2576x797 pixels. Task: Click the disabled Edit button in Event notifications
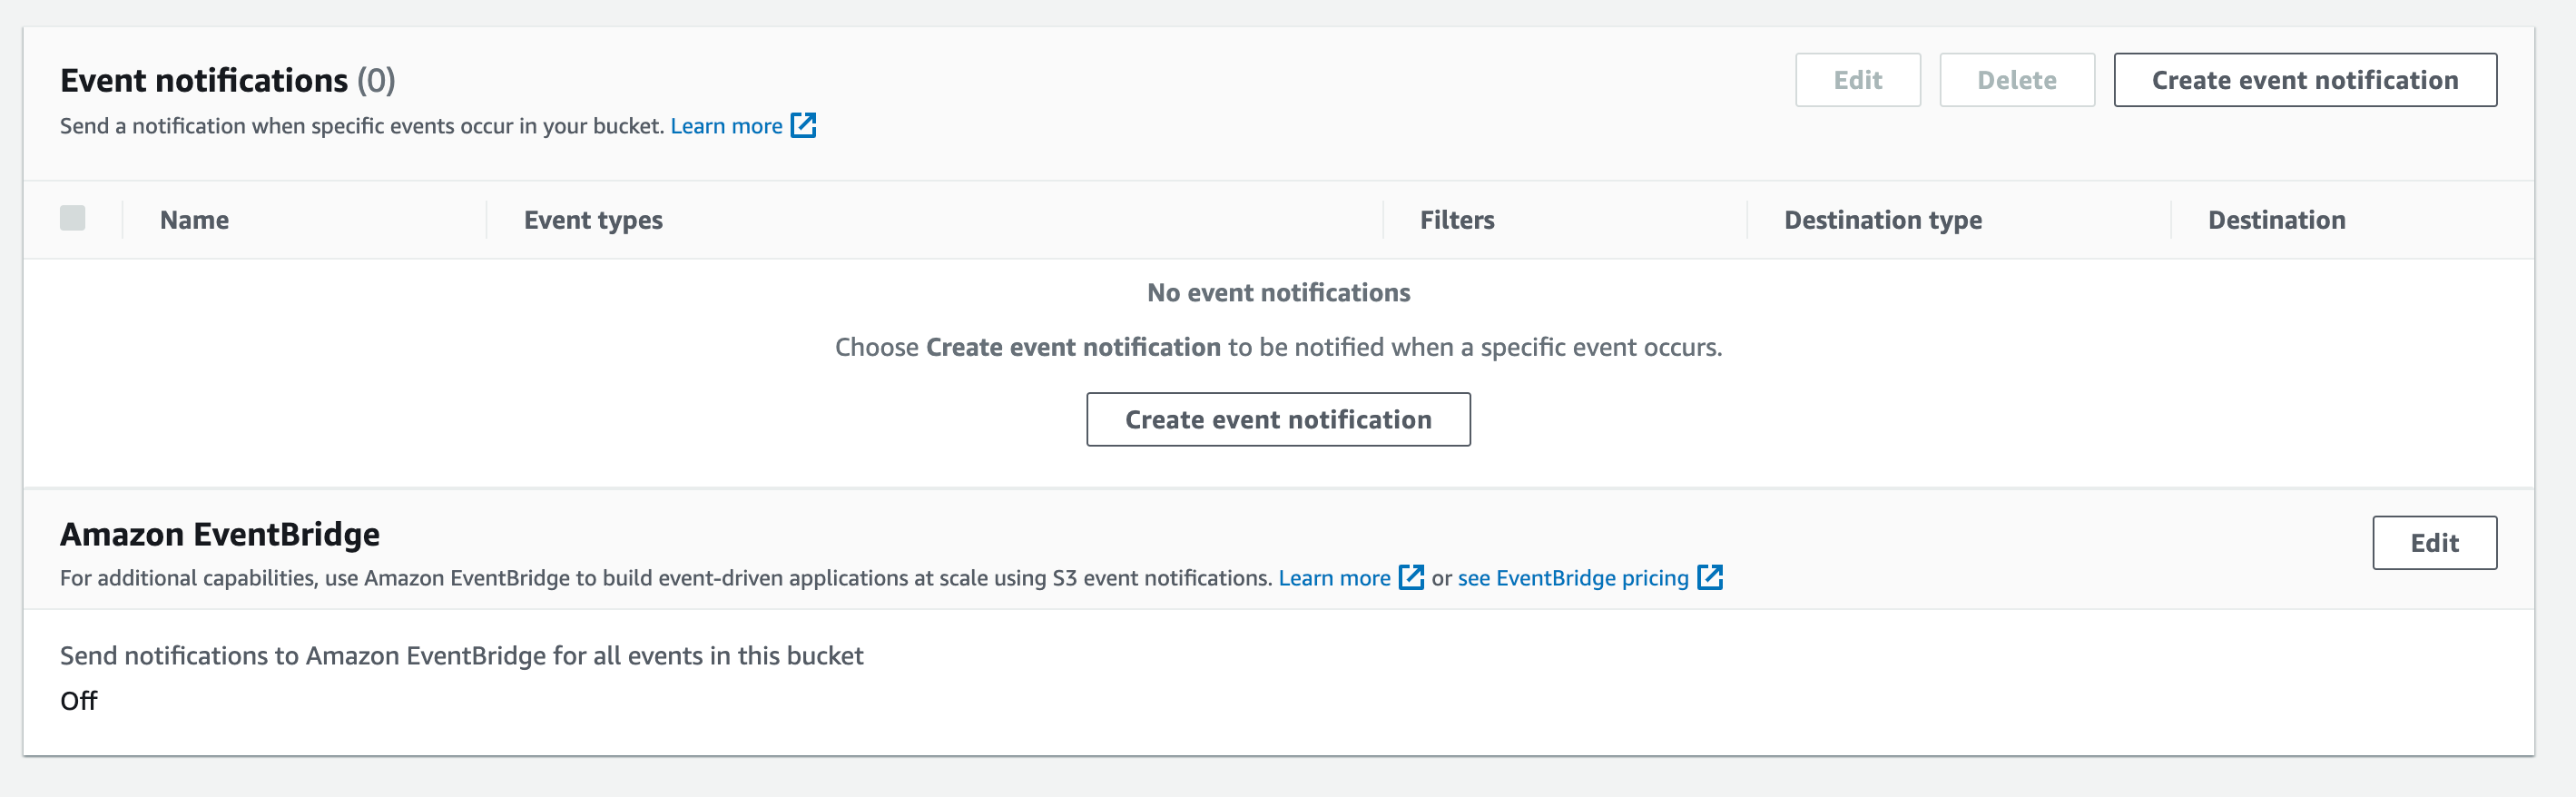pos(1858,80)
